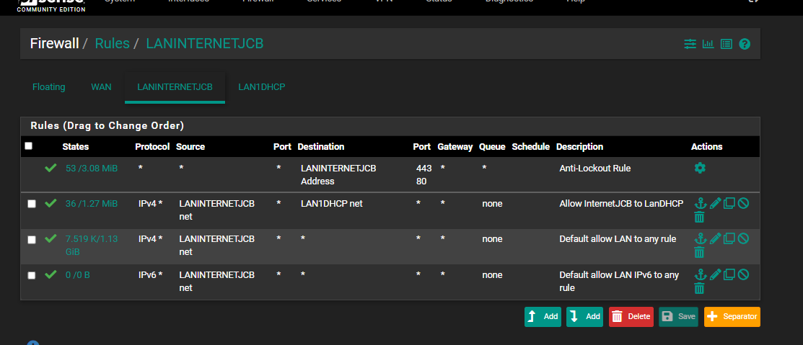Click the Firewall breadcrumb text

(54, 43)
